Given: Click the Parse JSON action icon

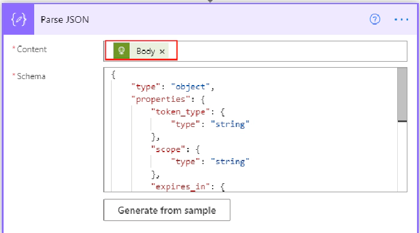Looking at the screenshot, I should [x=19, y=19].
